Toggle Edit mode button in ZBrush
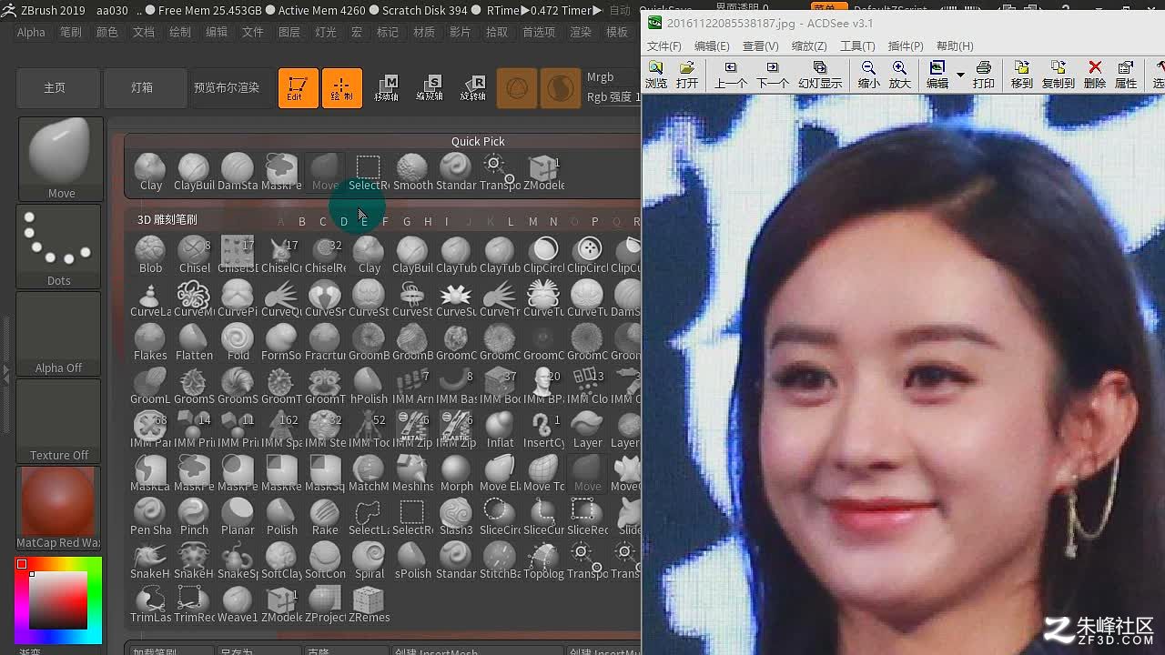 [298, 88]
